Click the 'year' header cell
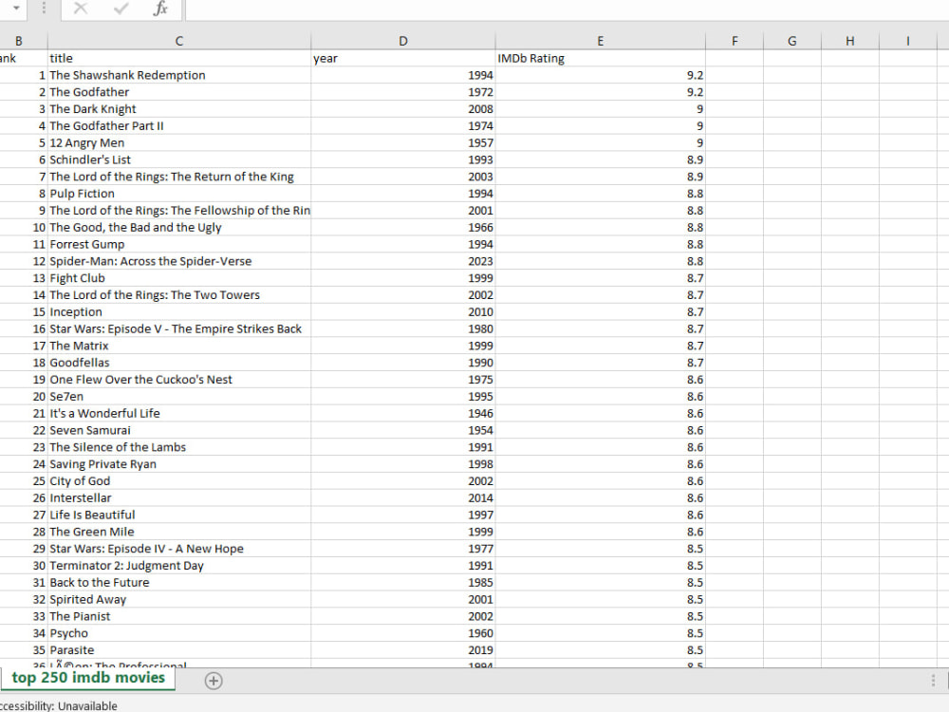The image size is (949, 712). pos(403,58)
